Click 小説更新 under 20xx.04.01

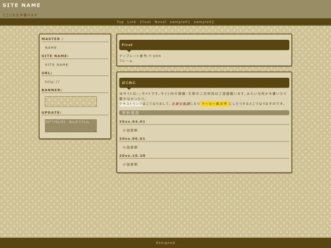point(130,130)
